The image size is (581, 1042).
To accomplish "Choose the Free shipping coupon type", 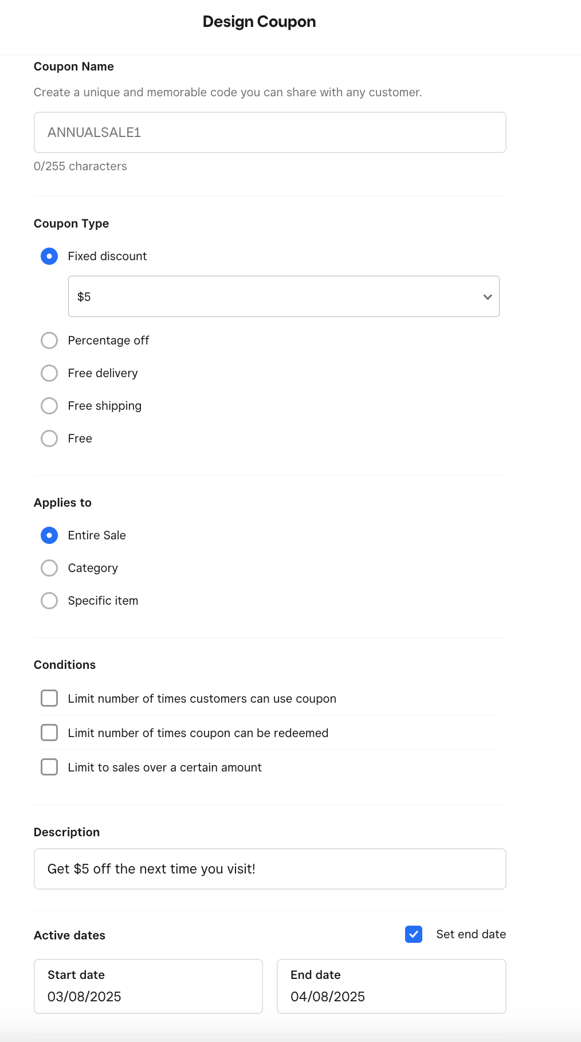I will 49,406.
